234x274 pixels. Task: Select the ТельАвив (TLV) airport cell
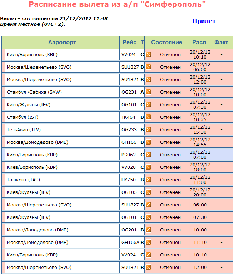62,129
